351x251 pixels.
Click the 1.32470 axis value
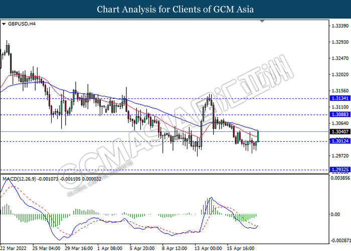pyautogui.click(x=340, y=59)
